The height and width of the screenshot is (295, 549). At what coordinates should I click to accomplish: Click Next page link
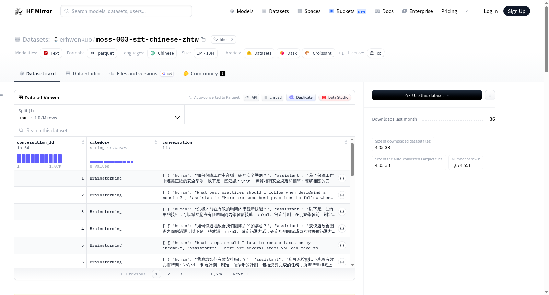[241, 274]
